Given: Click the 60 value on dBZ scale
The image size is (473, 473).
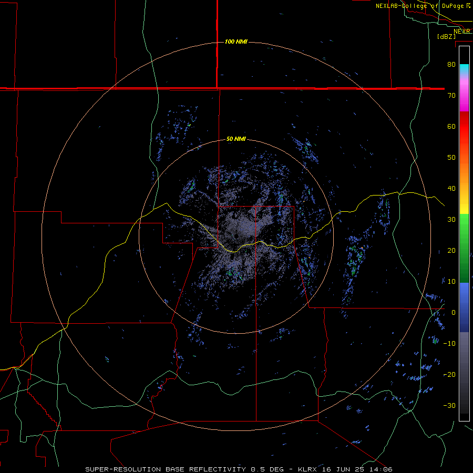Looking at the screenshot, I should (451, 126).
